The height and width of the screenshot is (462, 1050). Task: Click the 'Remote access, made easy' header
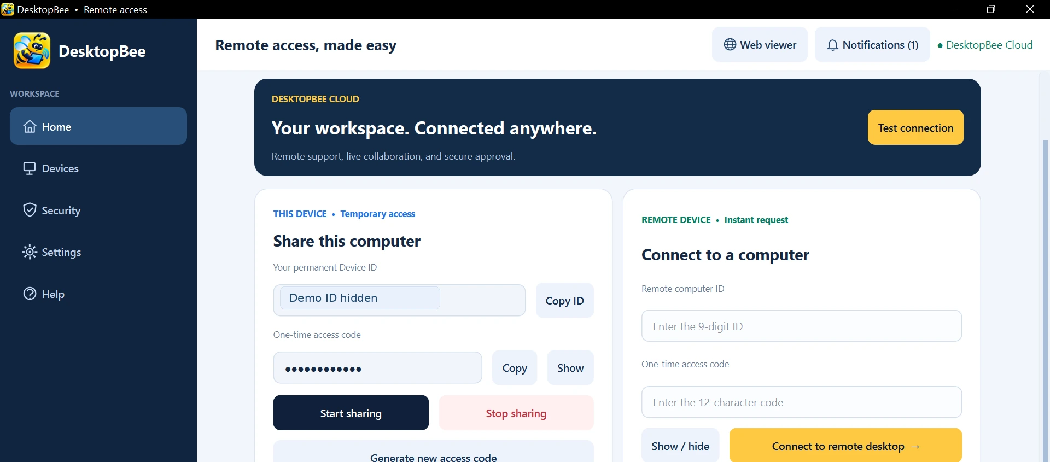point(306,45)
